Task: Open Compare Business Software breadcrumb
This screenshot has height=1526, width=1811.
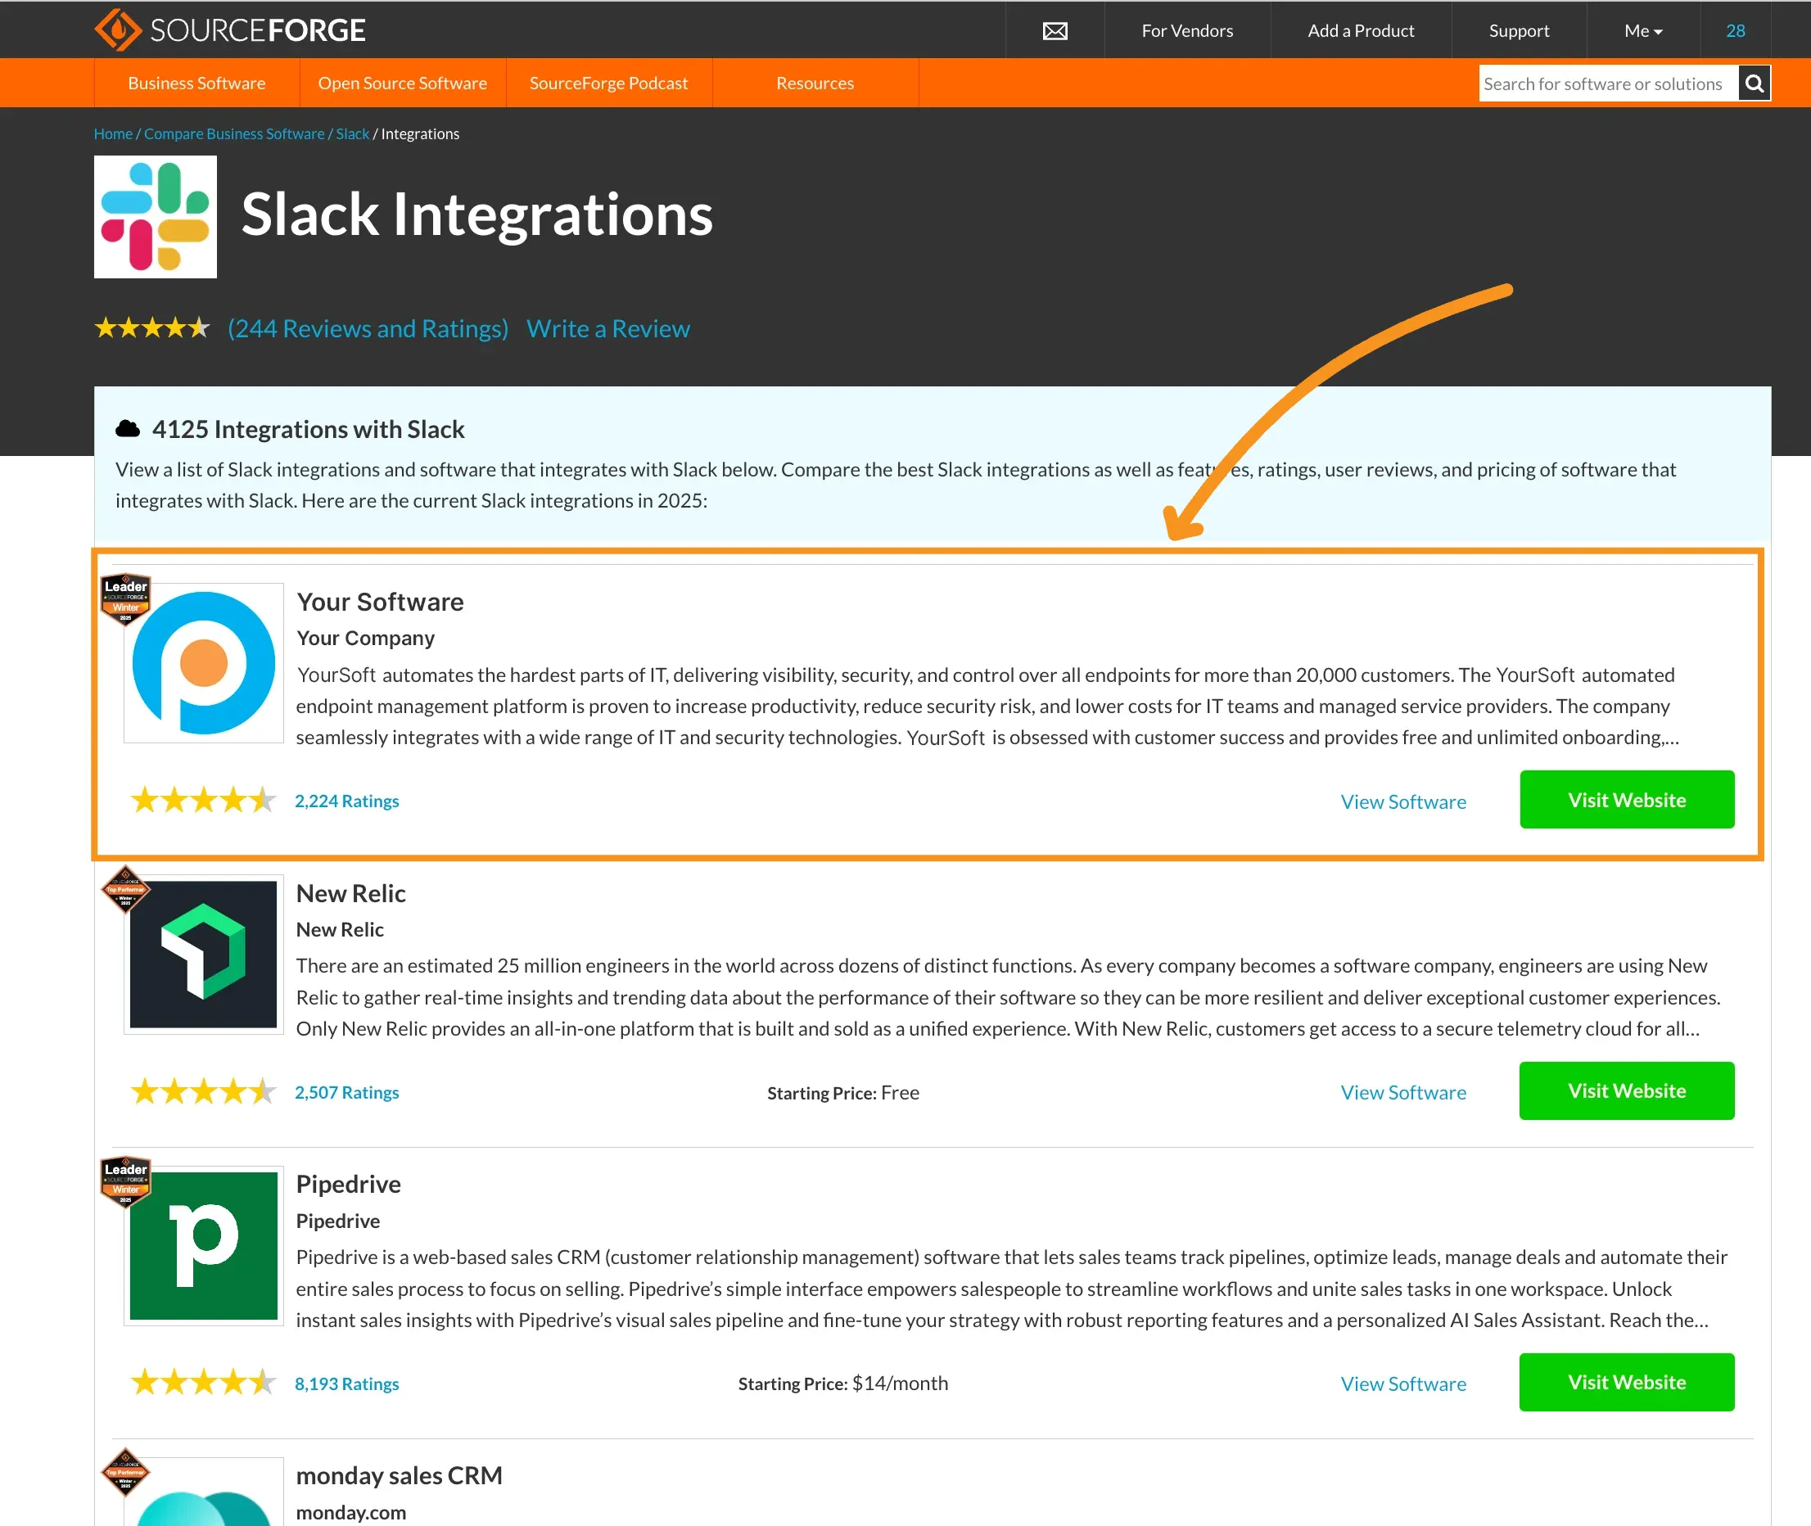Action: pyautogui.click(x=233, y=133)
